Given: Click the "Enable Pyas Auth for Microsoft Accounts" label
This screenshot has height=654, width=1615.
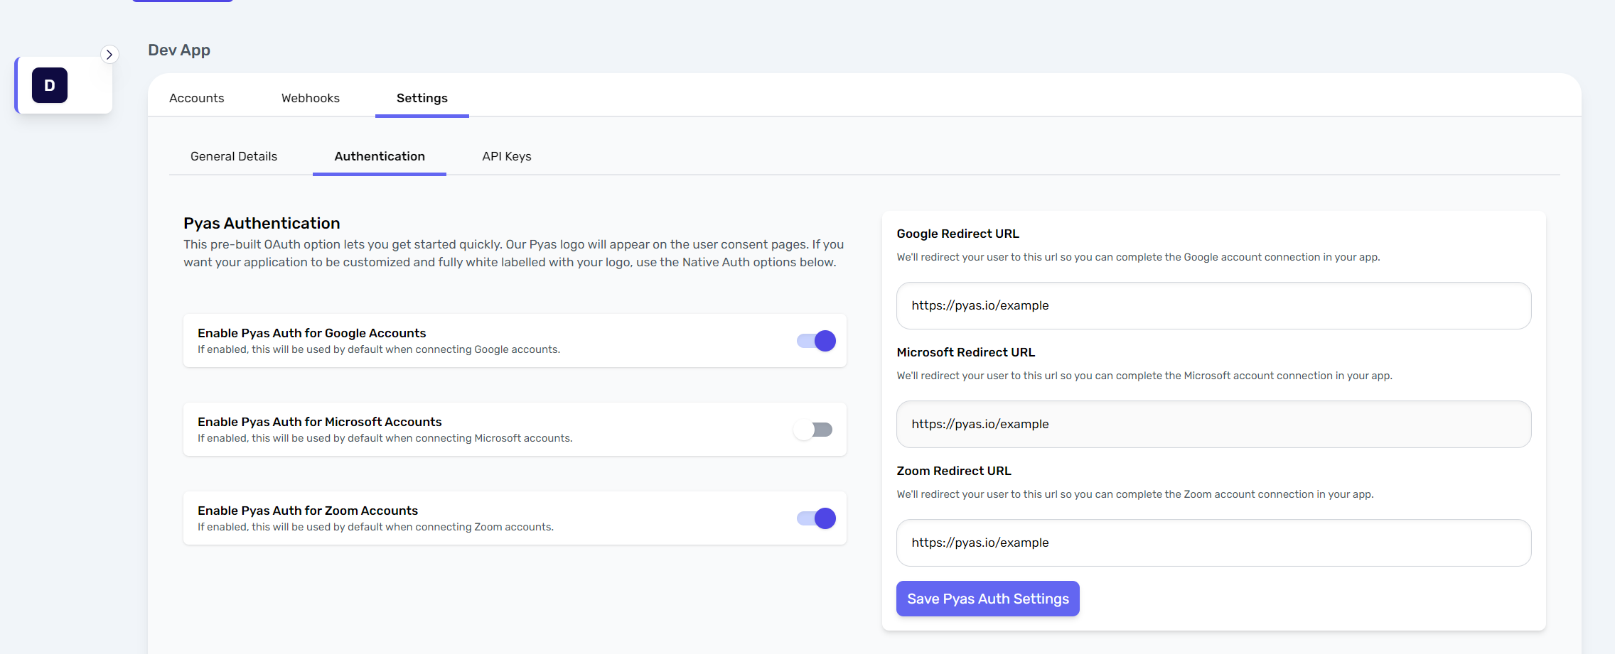Looking at the screenshot, I should click(x=319, y=422).
